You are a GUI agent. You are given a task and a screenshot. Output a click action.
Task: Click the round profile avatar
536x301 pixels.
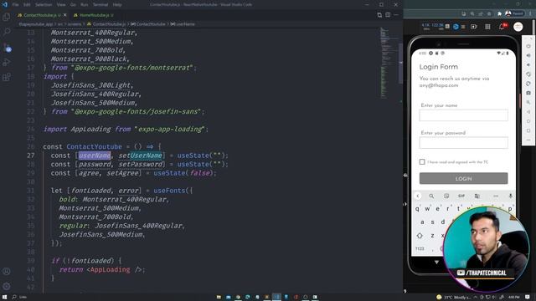518,27
